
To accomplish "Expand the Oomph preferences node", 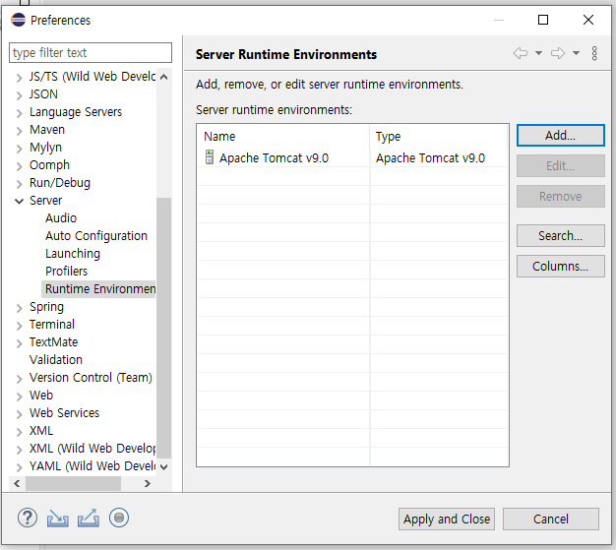I will [19, 166].
